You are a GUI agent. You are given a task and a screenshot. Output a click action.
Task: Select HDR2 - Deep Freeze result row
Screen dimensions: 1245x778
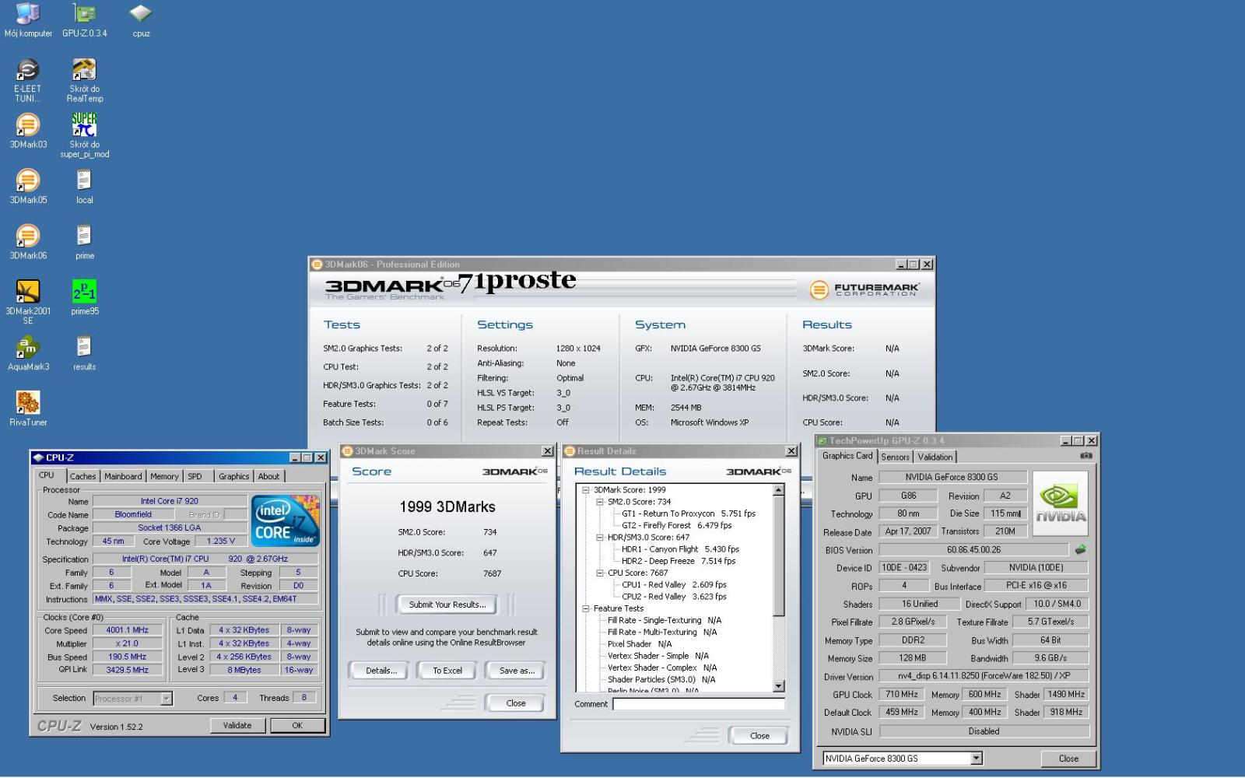point(679,561)
